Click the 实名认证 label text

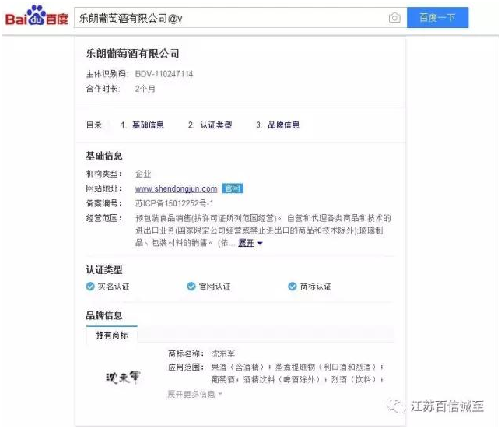coord(114,287)
